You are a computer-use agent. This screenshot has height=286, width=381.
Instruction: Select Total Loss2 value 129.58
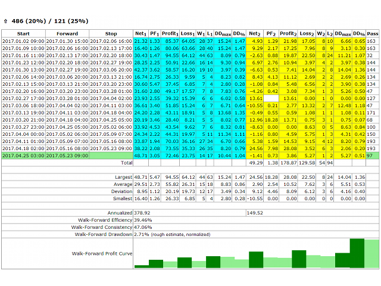pos(307,163)
